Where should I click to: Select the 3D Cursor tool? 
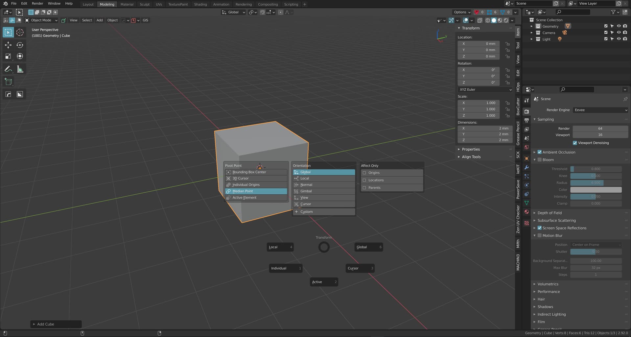coord(20,32)
